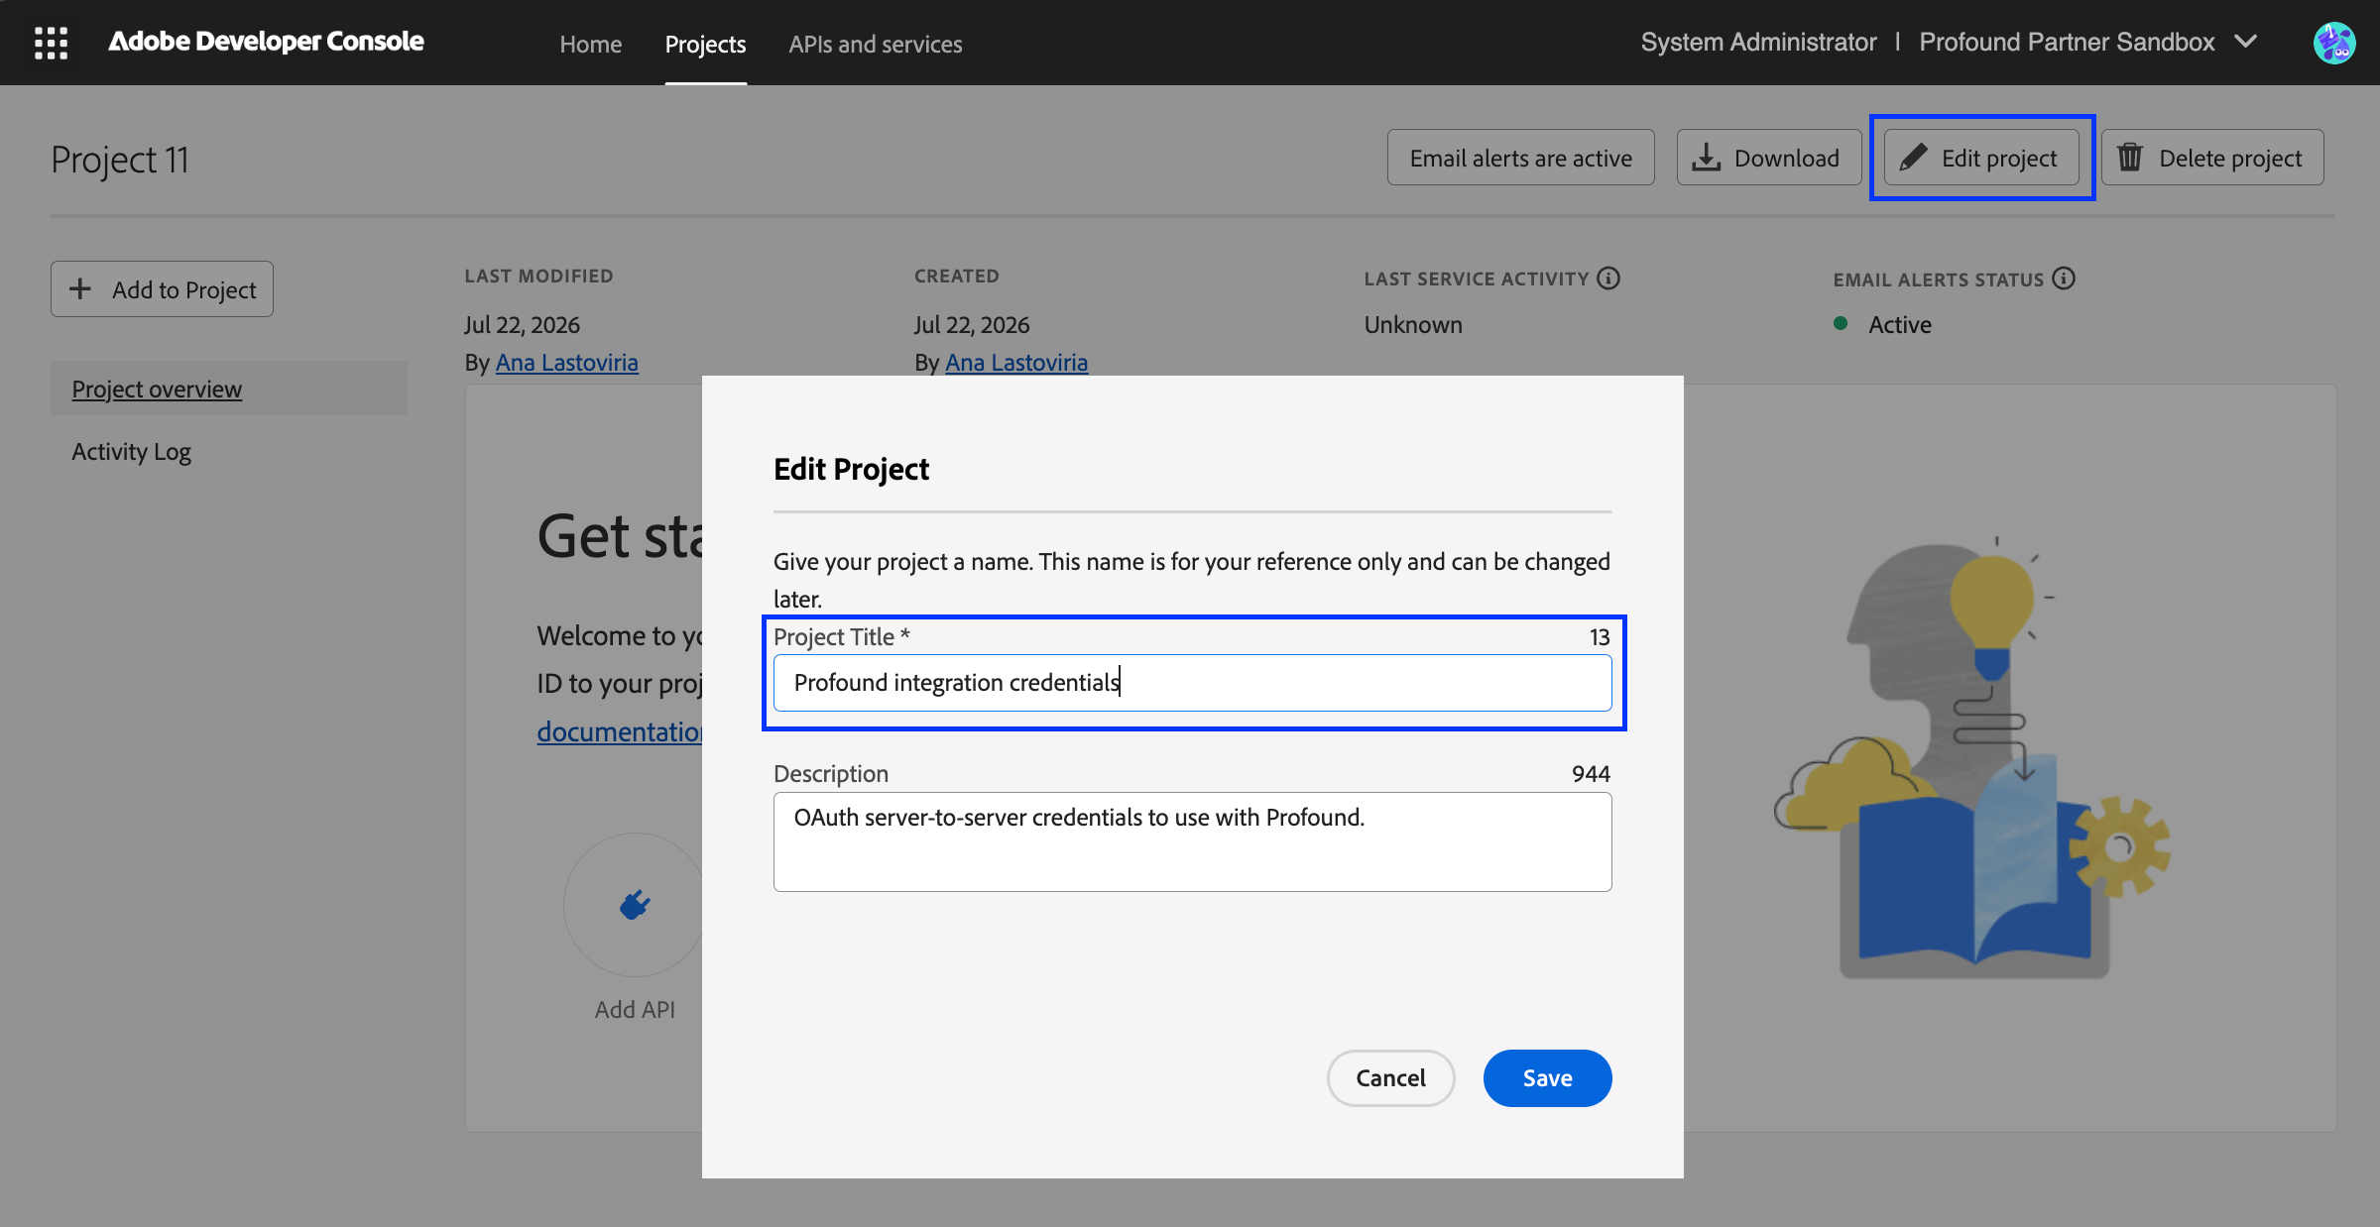Viewport: 2380px width, 1227px height.
Task: Open Ana Lastoviria link under Last Modified
Action: pyautogui.click(x=566, y=363)
